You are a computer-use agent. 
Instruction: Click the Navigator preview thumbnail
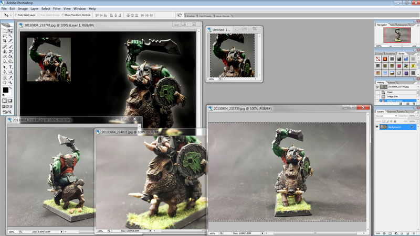tap(397, 35)
